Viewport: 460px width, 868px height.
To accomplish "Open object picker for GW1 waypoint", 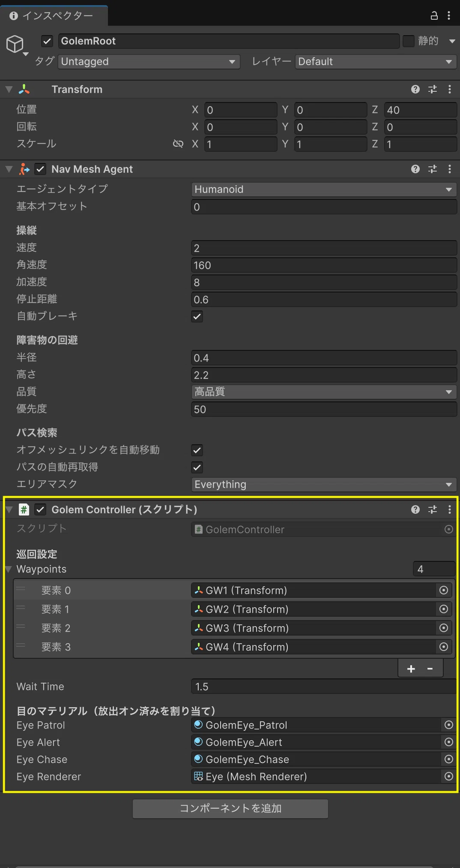I will [444, 590].
